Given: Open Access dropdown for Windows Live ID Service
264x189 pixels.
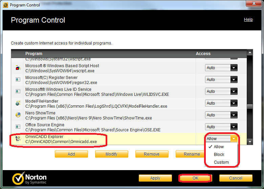Looking at the screenshot, I should coord(234,91).
